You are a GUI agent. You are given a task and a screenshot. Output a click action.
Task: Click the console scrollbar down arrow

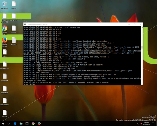pyautogui.click(x=142, y=84)
